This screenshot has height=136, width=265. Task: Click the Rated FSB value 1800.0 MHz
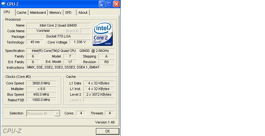[x=41, y=100]
